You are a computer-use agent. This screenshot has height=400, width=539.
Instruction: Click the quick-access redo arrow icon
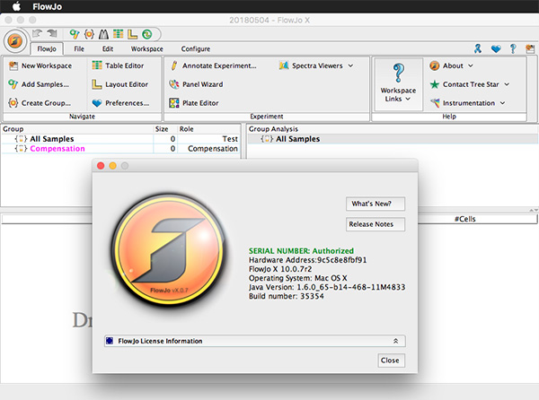pyautogui.click(x=52, y=33)
